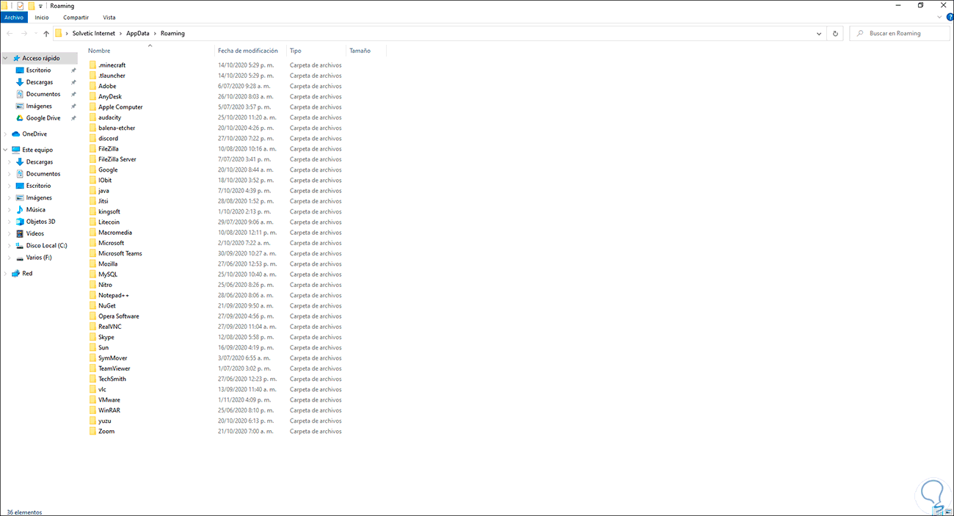Open the Vista ribbon tab
Screen dimensions: 954x516
(x=109, y=17)
